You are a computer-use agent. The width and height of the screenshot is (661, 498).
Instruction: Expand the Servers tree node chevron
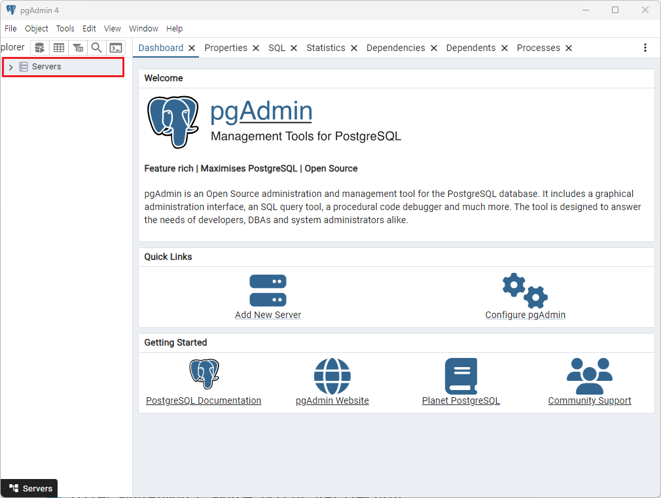[x=11, y=67]
